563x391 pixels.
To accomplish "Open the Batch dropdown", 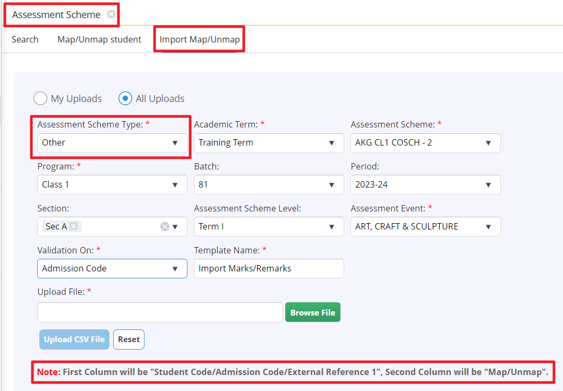I will [x=269, y=185].
